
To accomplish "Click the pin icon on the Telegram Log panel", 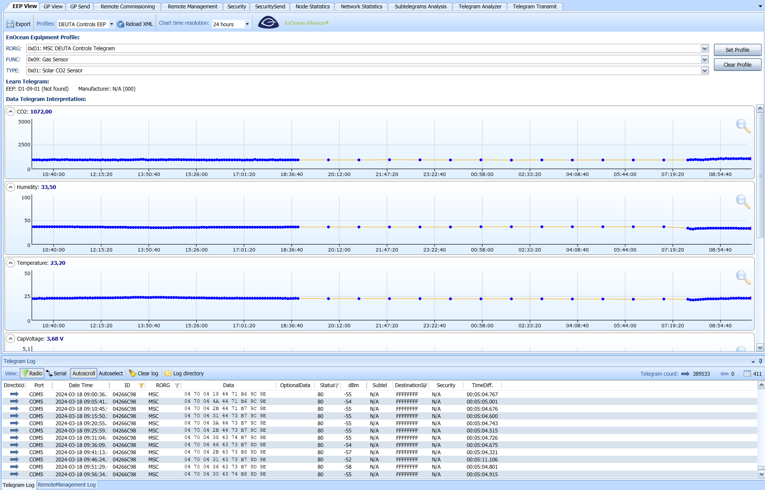I will [760, 361].
